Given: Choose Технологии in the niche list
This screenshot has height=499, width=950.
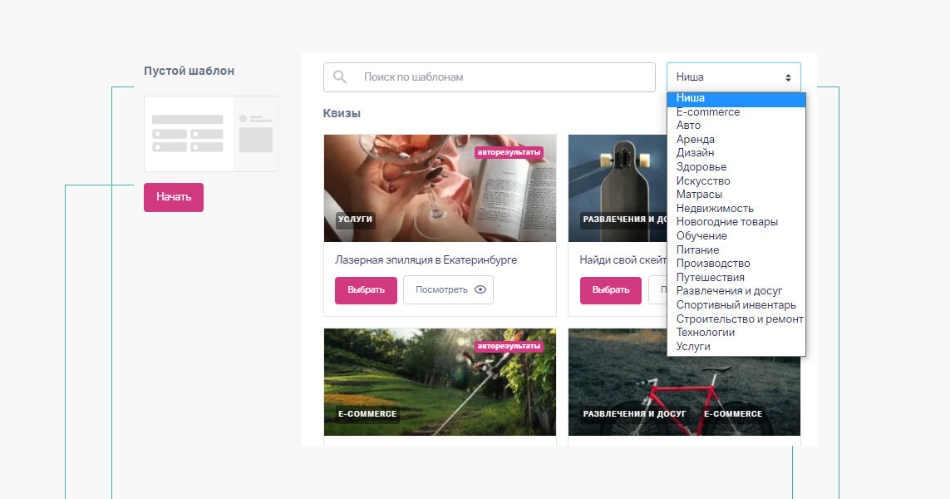Looking at the screenshot, I should pos(736,333).
